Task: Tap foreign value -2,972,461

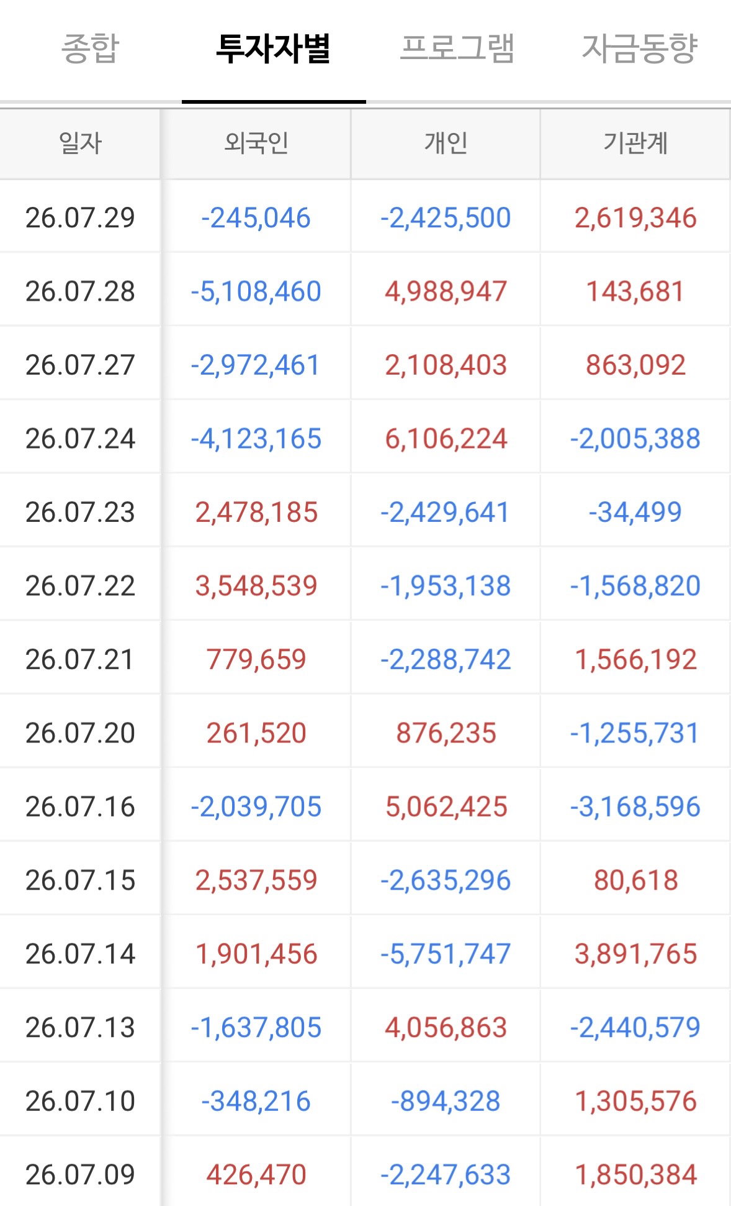Action: tap(256, 365)
